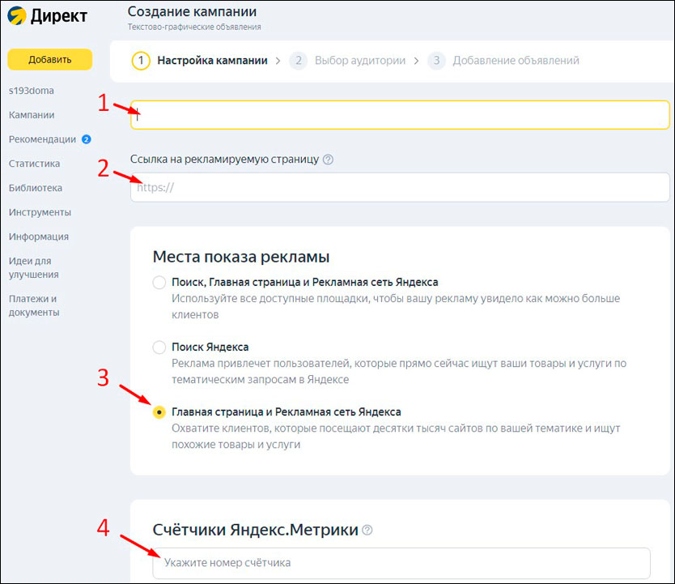
Task: Open help icon next to Счётчики Яндекс.Метрики
Action: 367,530
